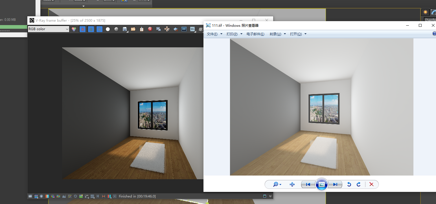Rotate image counterclockwise
The height and width of the screenshot is (204, 436).
(x=349, y=184)
